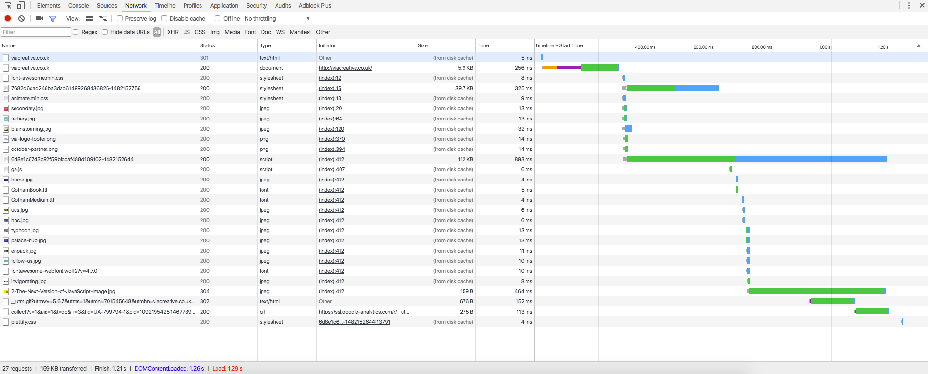Open the Console tab

[x=78, y=6]
